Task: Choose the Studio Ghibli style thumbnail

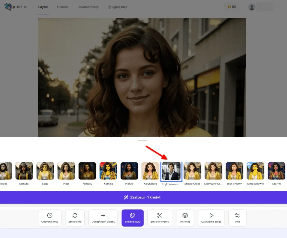Action: click(x=192, y=171)
